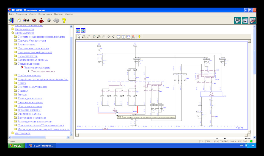Select the arrow pointer tool
Viewport: 264px width, 156px height.
pos(79,37)
